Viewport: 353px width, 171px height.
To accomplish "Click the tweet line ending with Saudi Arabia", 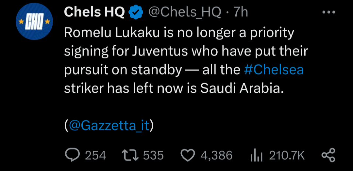I will pos(173,89).
